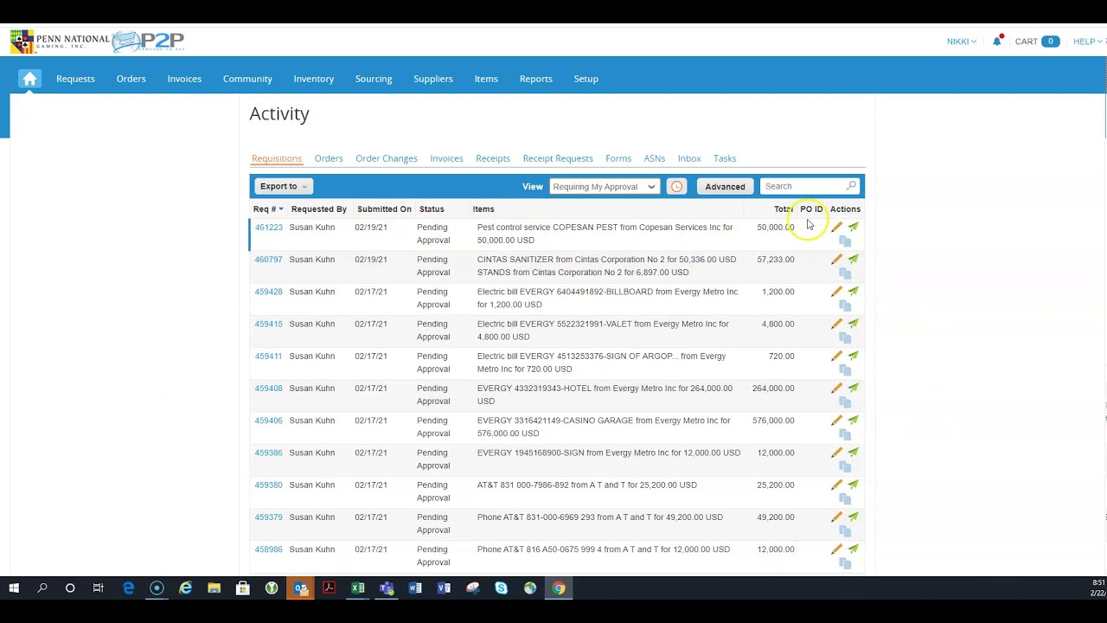Switch to the Forms tab

tap(618, 158)
